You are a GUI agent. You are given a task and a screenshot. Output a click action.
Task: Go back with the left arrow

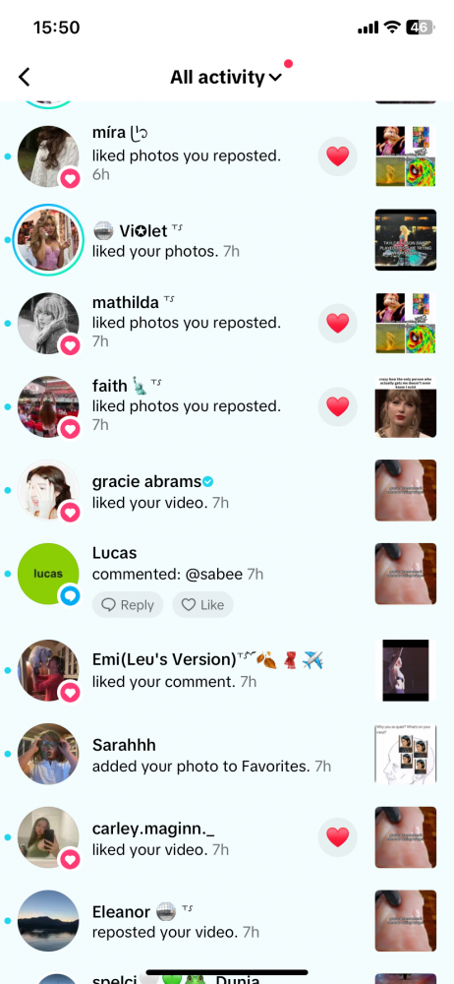[24, 77]
